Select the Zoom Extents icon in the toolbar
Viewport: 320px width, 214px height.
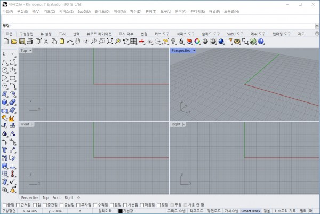coord(109,42)
